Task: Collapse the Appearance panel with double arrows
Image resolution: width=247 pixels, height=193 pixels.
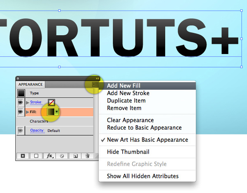Action: (x=97, y=78)
